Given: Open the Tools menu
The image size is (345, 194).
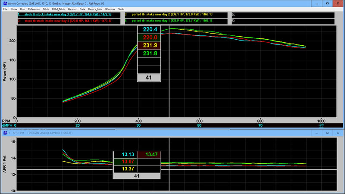Looking at the screenshot, I should pos(121,9).
